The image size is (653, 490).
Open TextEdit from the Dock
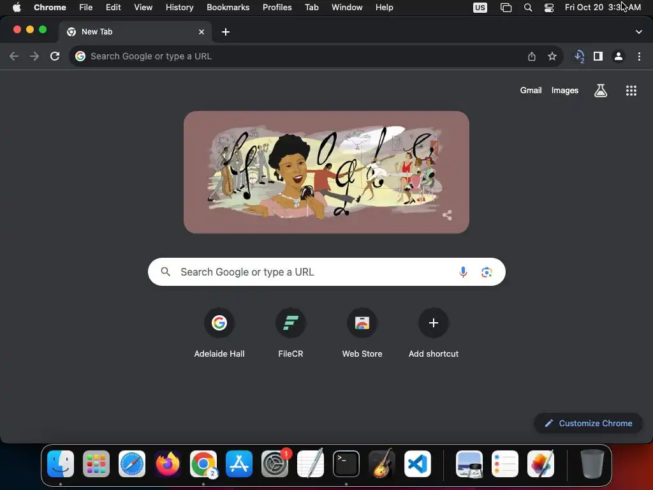click(x=311, y=464)
